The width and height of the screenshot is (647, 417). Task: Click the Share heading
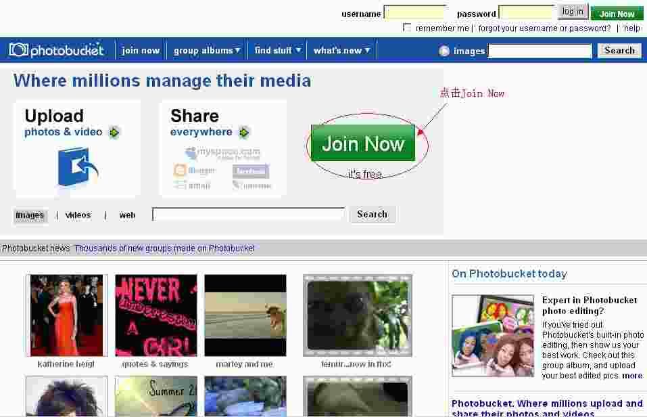pyautogui.click(x=194, y=116)
